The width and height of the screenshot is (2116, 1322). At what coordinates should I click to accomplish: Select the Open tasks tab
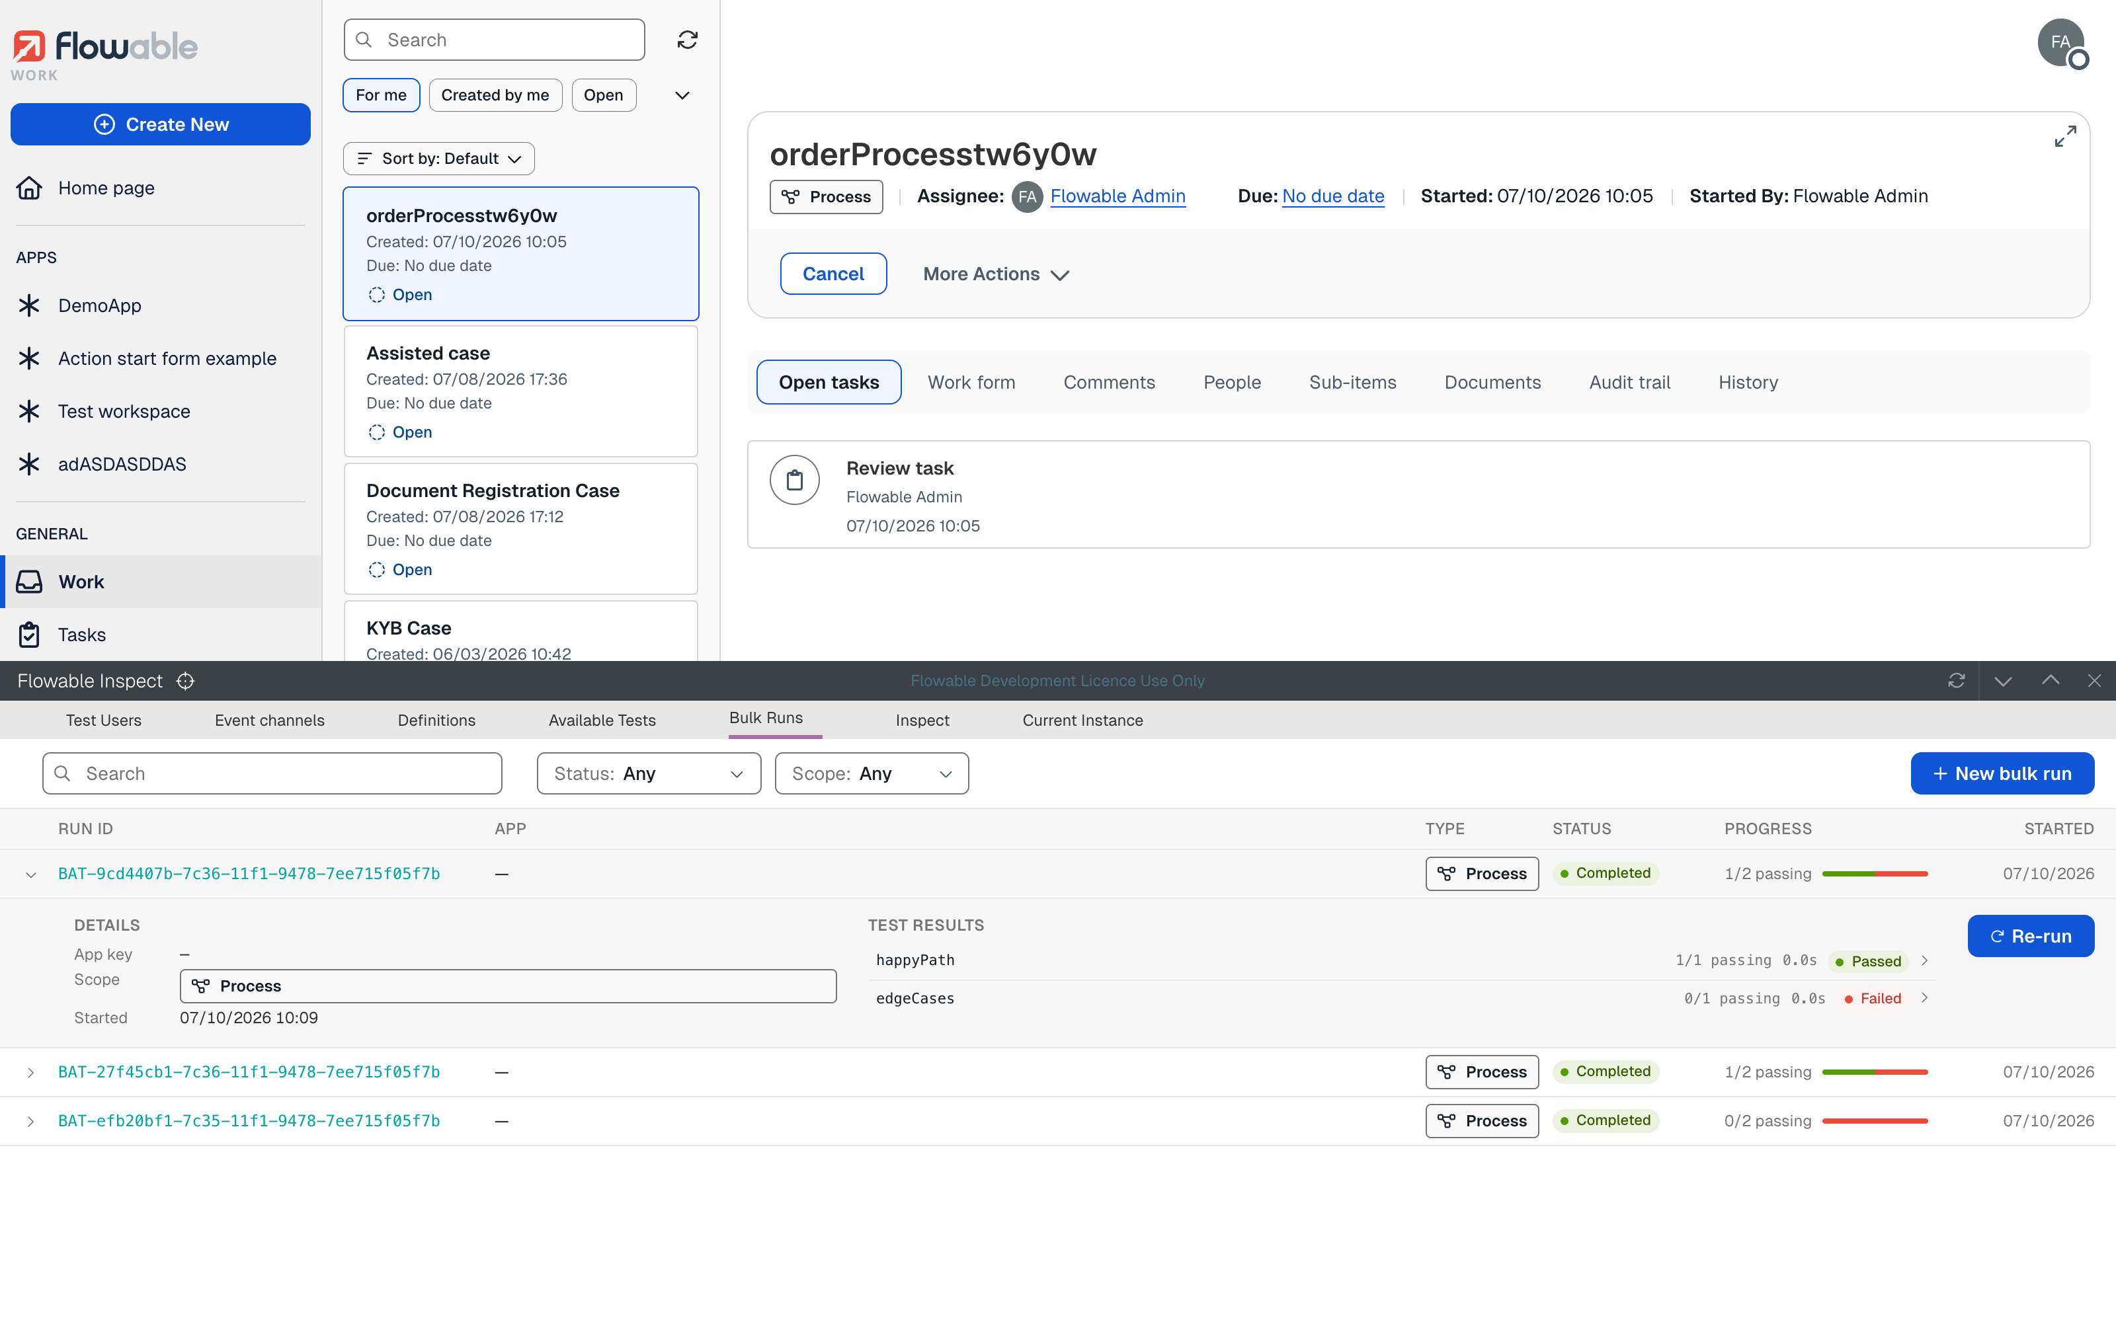coord(829,382)
